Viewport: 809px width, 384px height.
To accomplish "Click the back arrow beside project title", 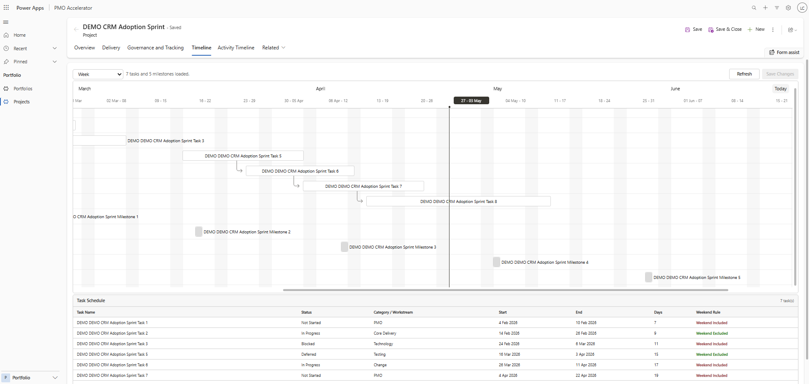I will (x=76, y=29).
